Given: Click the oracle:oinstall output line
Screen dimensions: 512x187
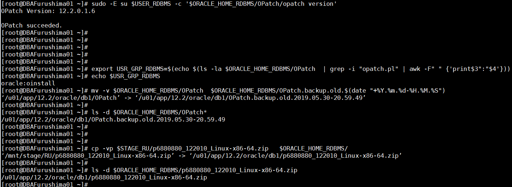Looking at the screenshot, I should click(x=28, y=83).
